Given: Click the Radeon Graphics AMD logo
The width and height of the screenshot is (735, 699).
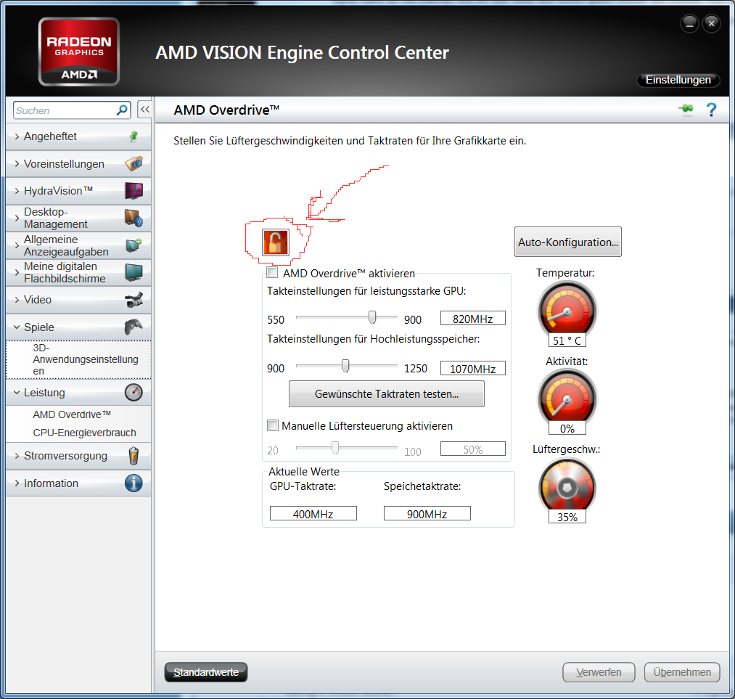Looking at the screenshot, I should tap(79, 52).
